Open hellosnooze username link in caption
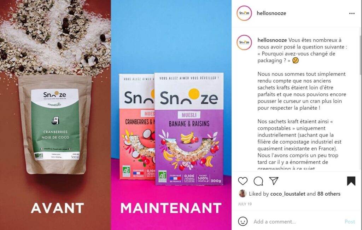The width and height of the screenshot is (362, 230). (272, 40)
